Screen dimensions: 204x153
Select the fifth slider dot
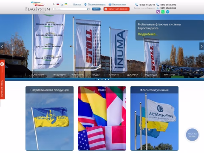[109, 79]
